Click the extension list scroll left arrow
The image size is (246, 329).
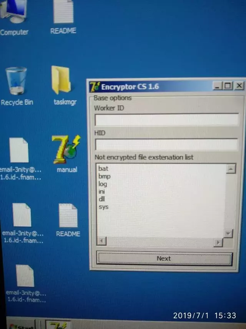102,241
